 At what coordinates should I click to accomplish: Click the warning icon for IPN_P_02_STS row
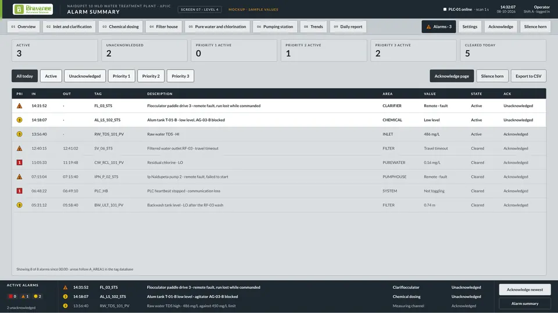20,177
